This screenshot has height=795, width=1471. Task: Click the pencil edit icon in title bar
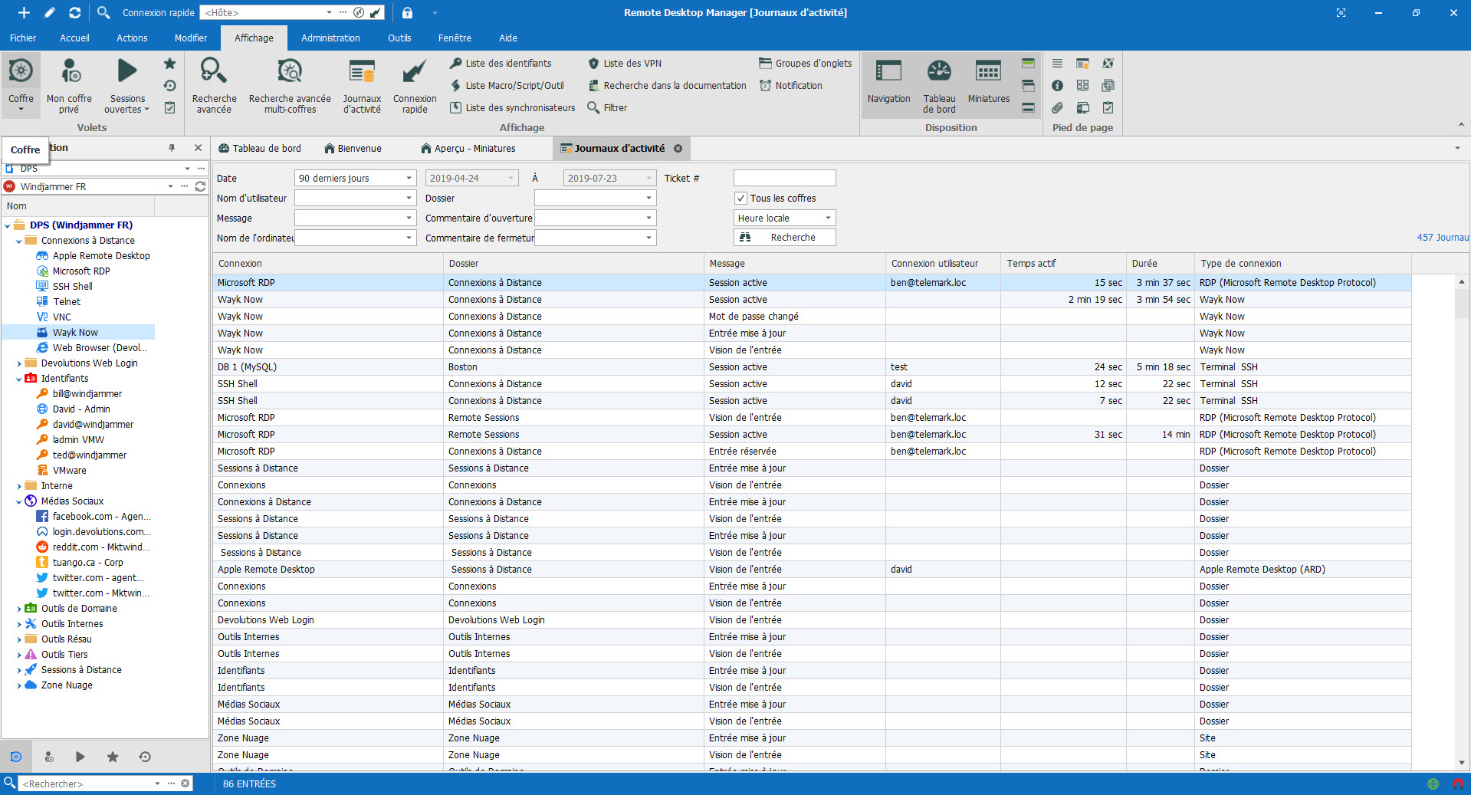[x=50, y=12]
